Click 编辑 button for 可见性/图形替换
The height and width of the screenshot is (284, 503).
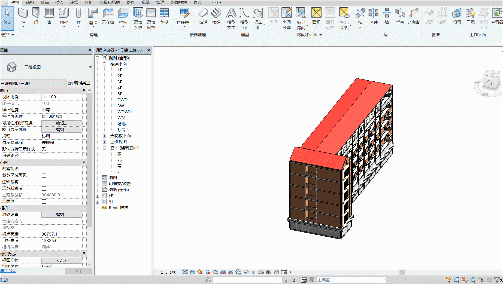[x=62, y=123]
